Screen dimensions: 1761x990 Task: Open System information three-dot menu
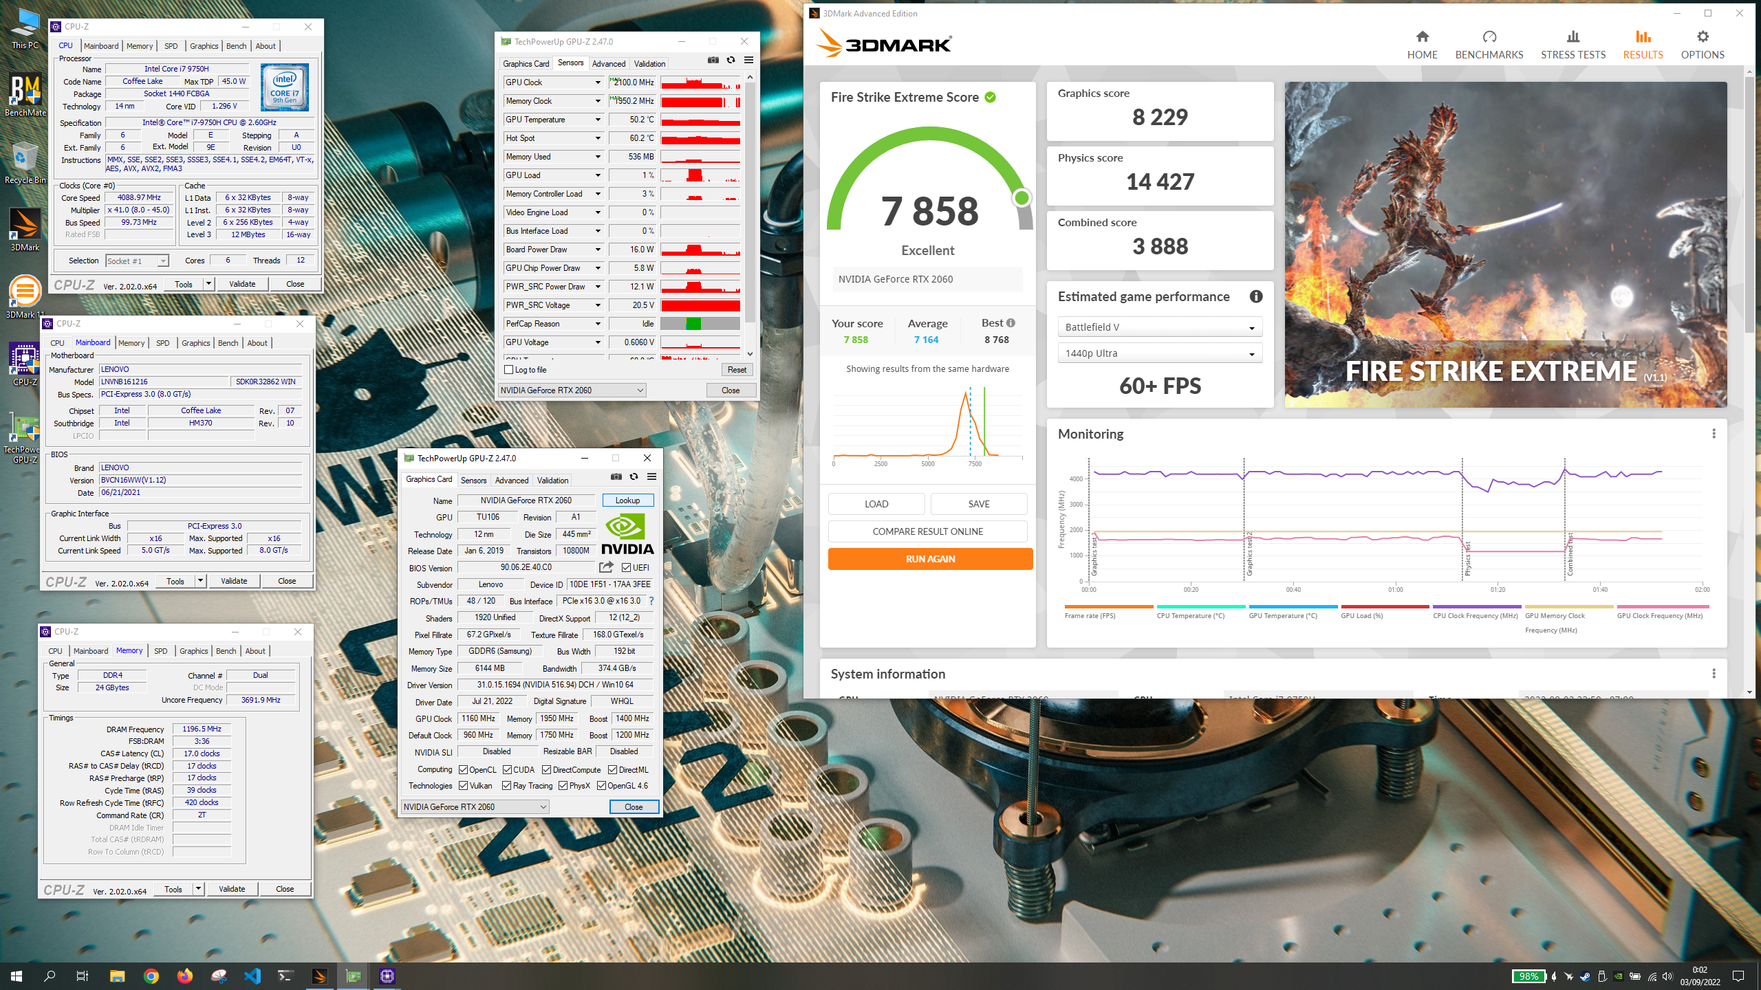pos(1714,674)
